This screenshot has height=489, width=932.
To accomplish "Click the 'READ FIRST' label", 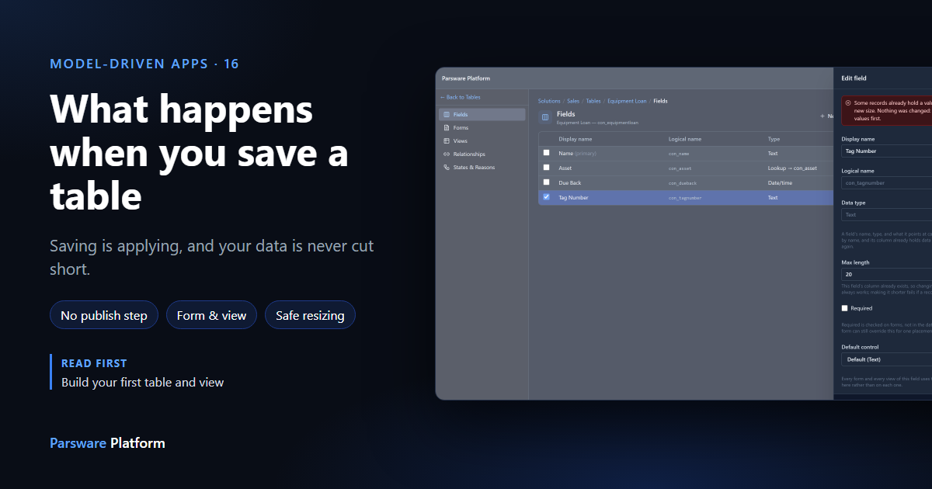I will click(x=94, y=363).
